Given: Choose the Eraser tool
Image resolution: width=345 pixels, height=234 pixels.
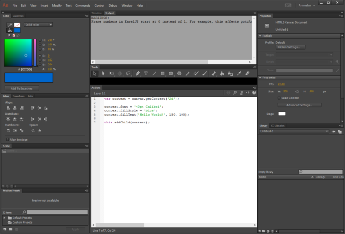Looking at the screenshot, I should pyautogui.click(x=247, y=73).
